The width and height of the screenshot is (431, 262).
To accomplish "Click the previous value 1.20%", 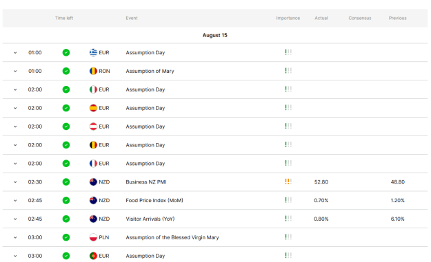I will pyautogui.click(x=397, y=200).
